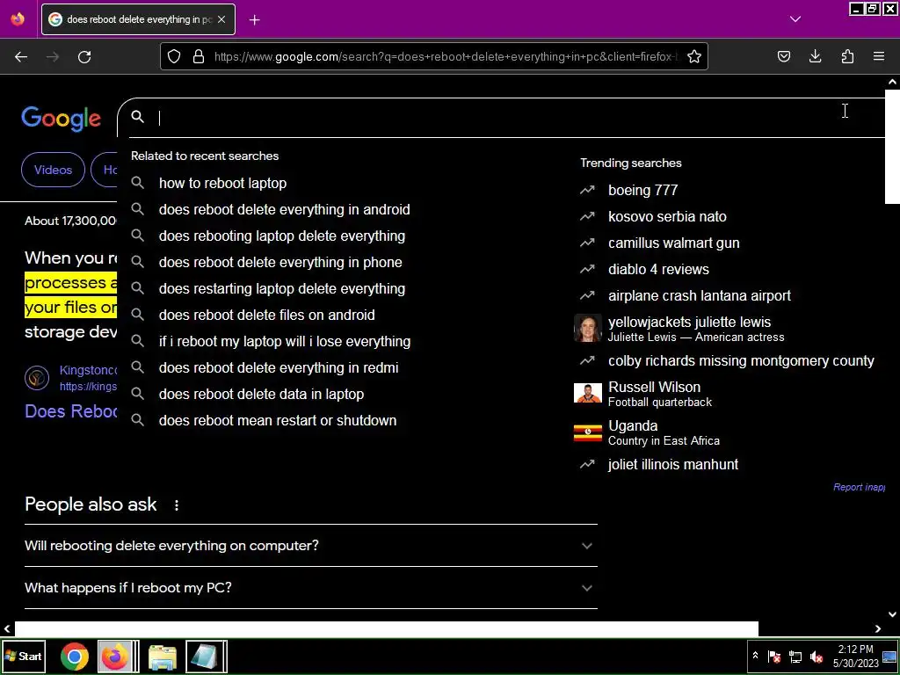Click the horizontal scrollbar left arrow
The width and height of the screenshot is (900, 675).
tap(7, 628)
